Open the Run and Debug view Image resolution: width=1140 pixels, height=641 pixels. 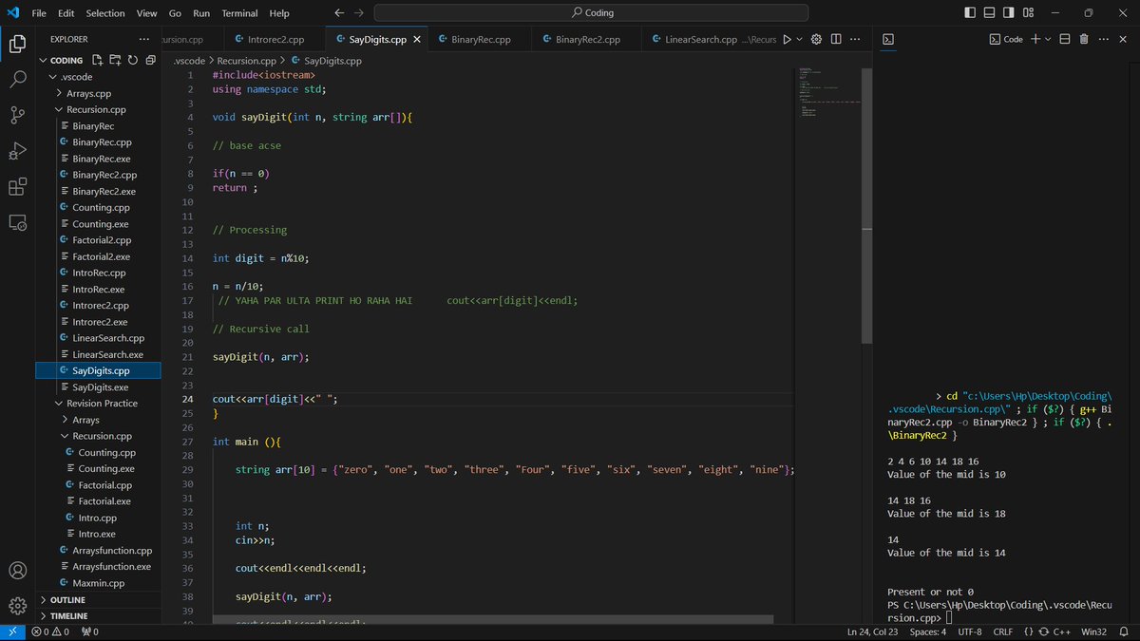17,151
